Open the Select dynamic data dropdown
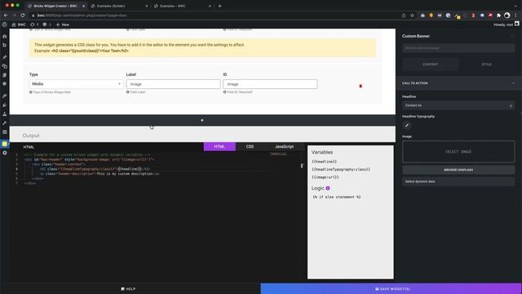The width and height of the screenshot is (522, 294). 458,181
